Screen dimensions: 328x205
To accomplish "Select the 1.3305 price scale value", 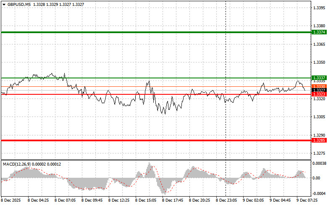I will tap(319, 117).
